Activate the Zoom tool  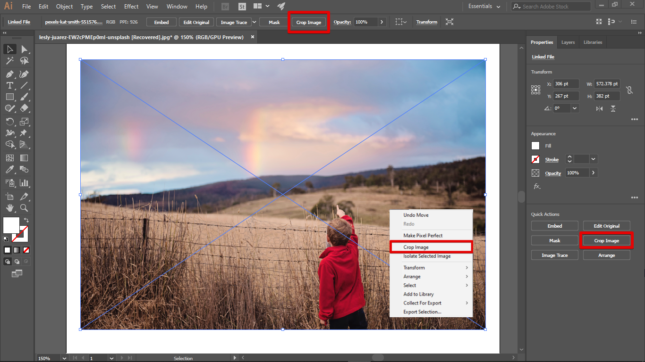coord(24,208)
